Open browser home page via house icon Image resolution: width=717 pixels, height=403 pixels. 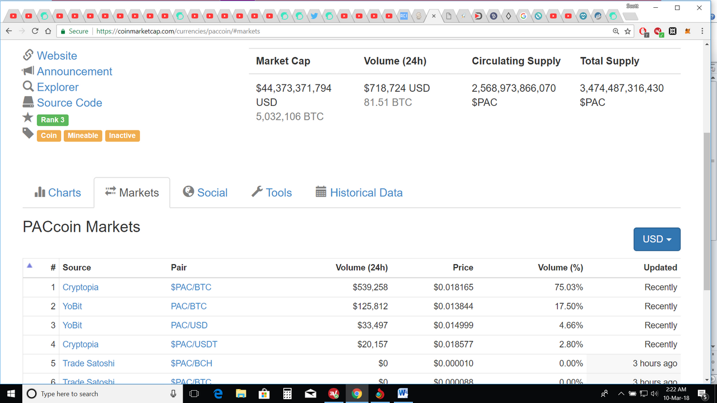49,31
